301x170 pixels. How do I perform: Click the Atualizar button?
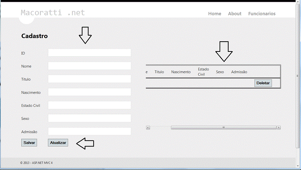[x=58, y=143]
